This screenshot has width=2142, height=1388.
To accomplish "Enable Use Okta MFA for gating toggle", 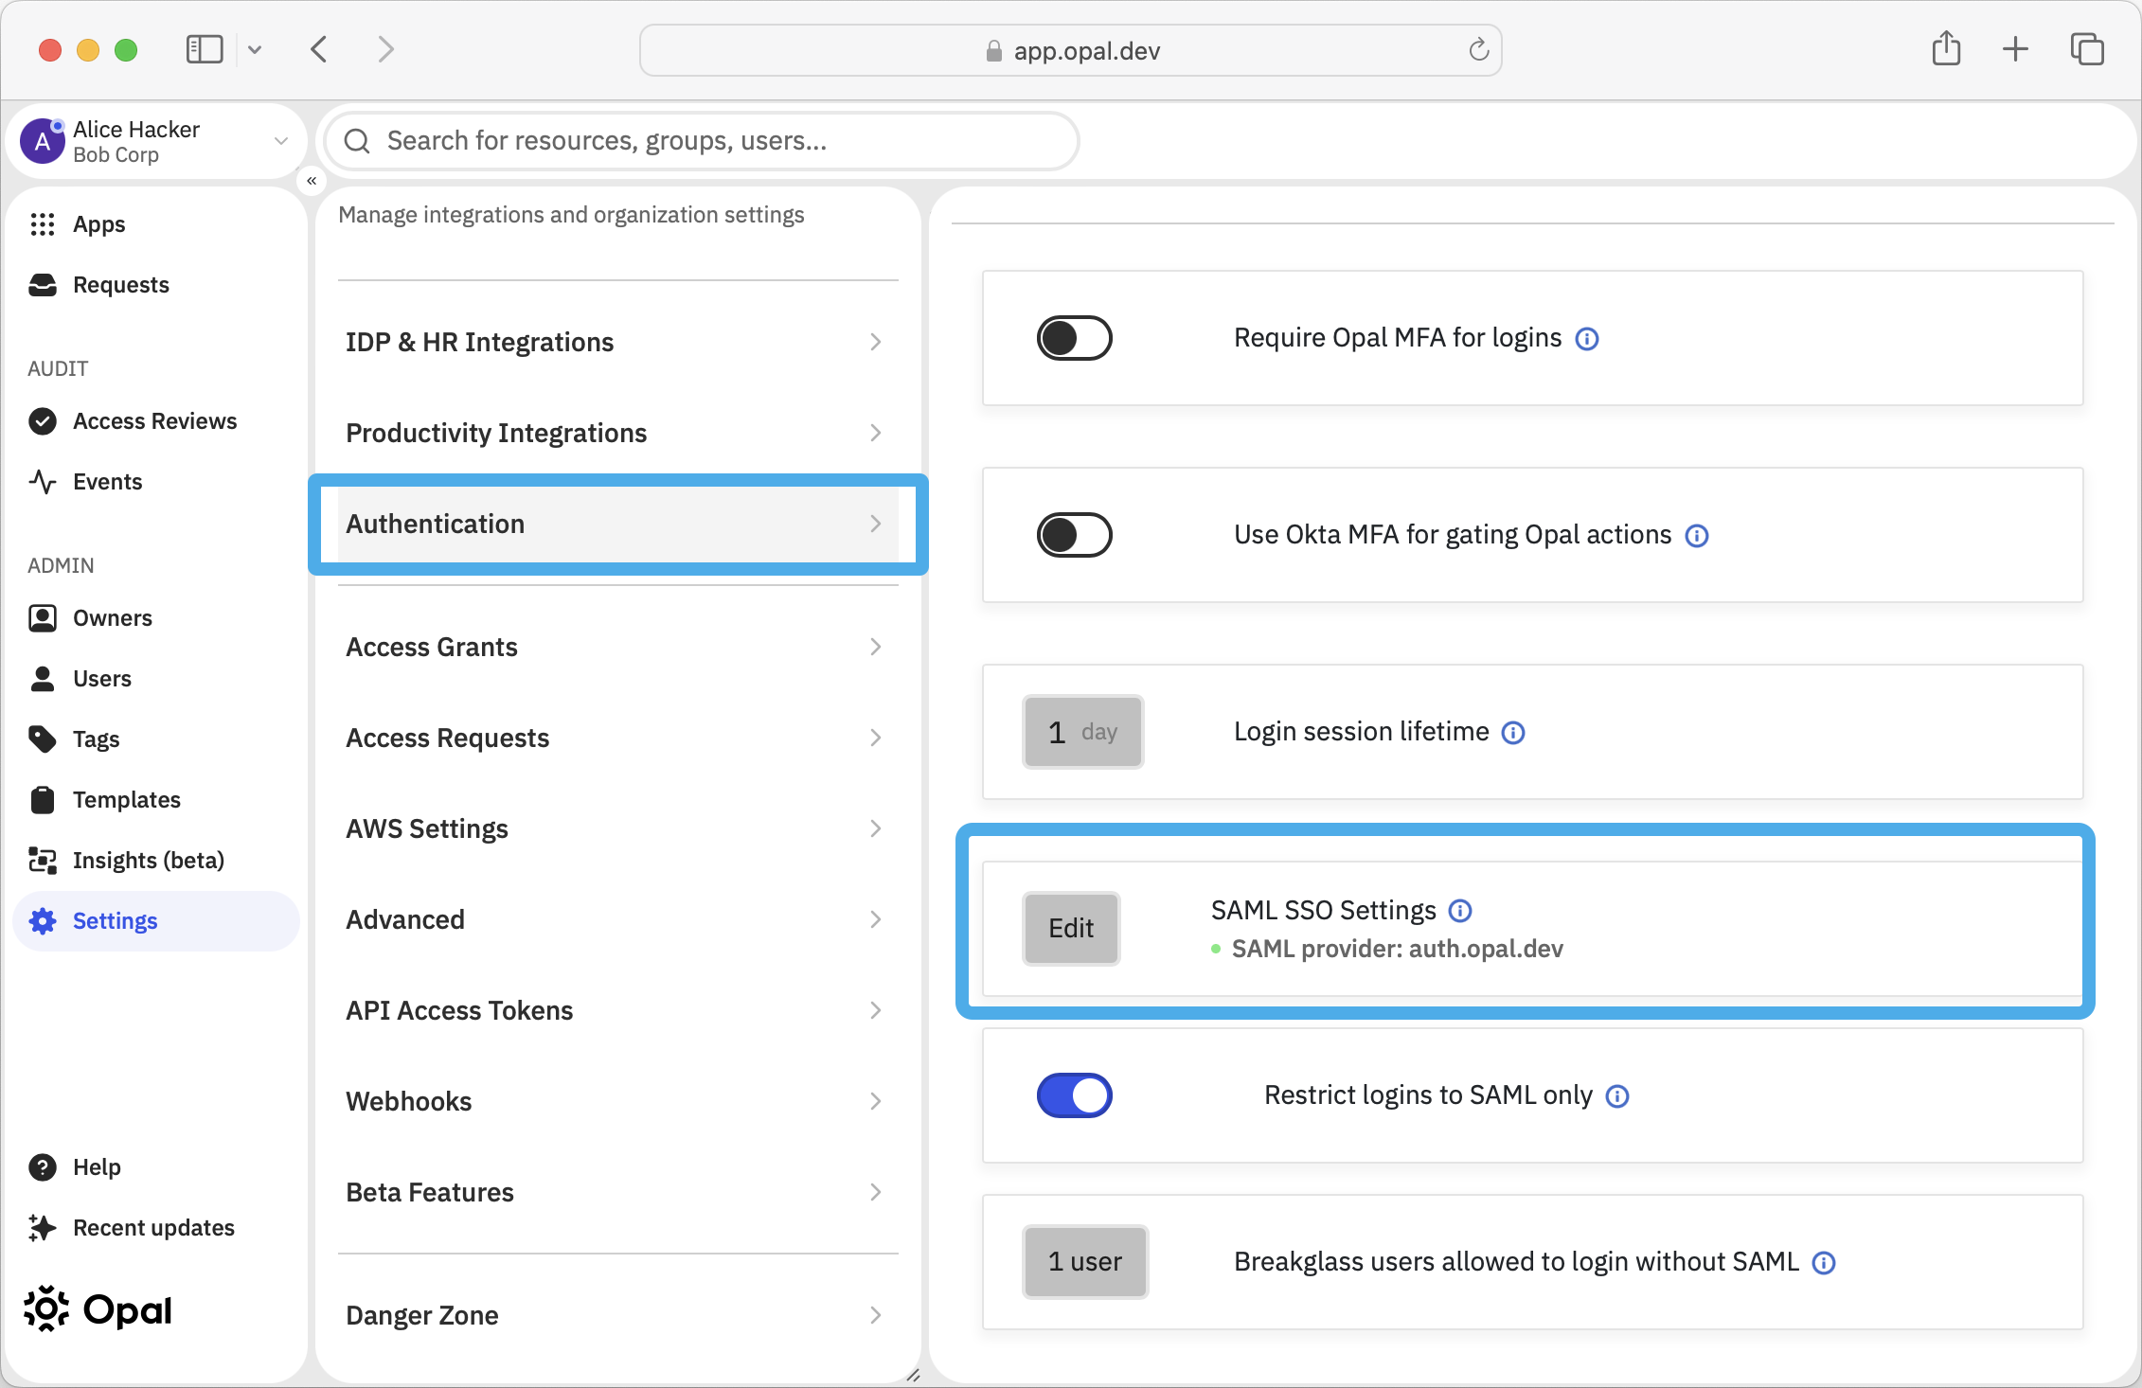I will point(1074,535).
